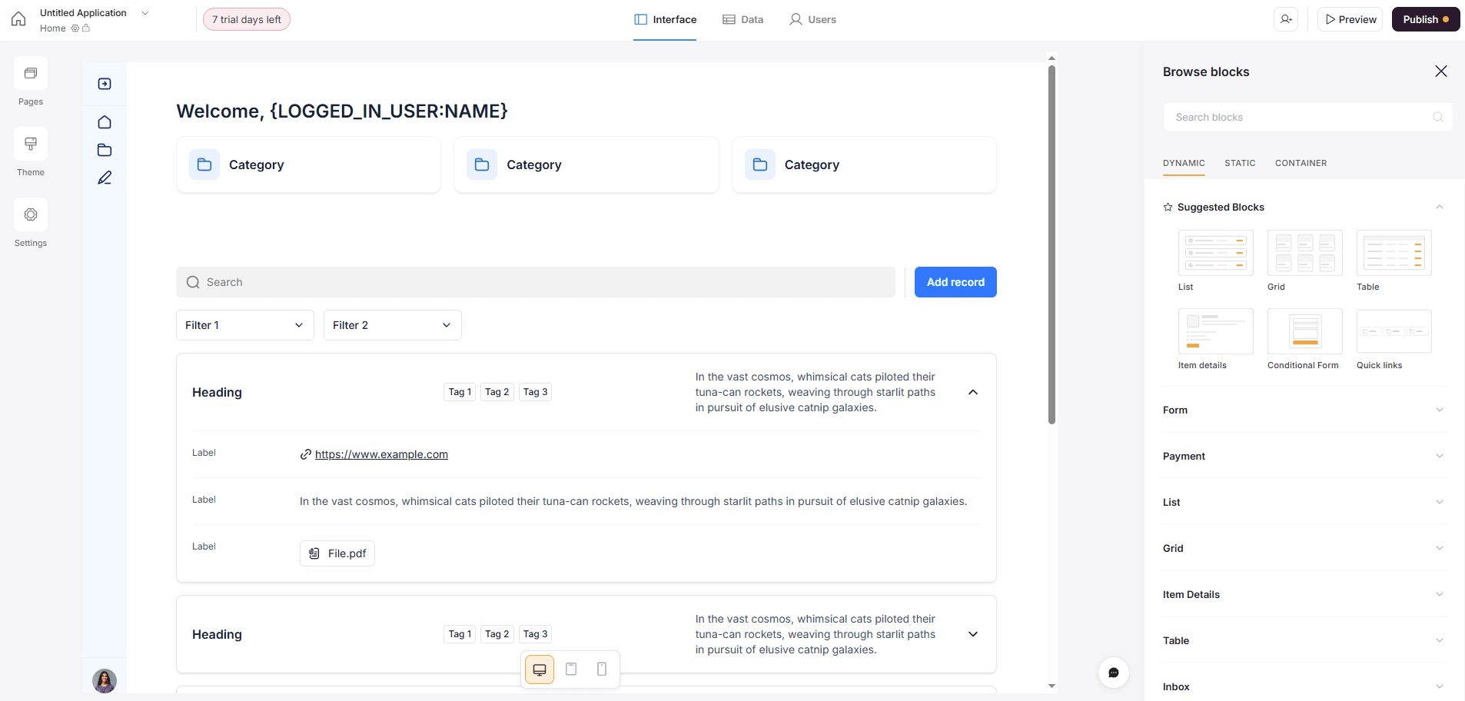Switch to the STATIC blocks tab
The height and width of the screenshot is (701, 1465).
point(1240,163)
